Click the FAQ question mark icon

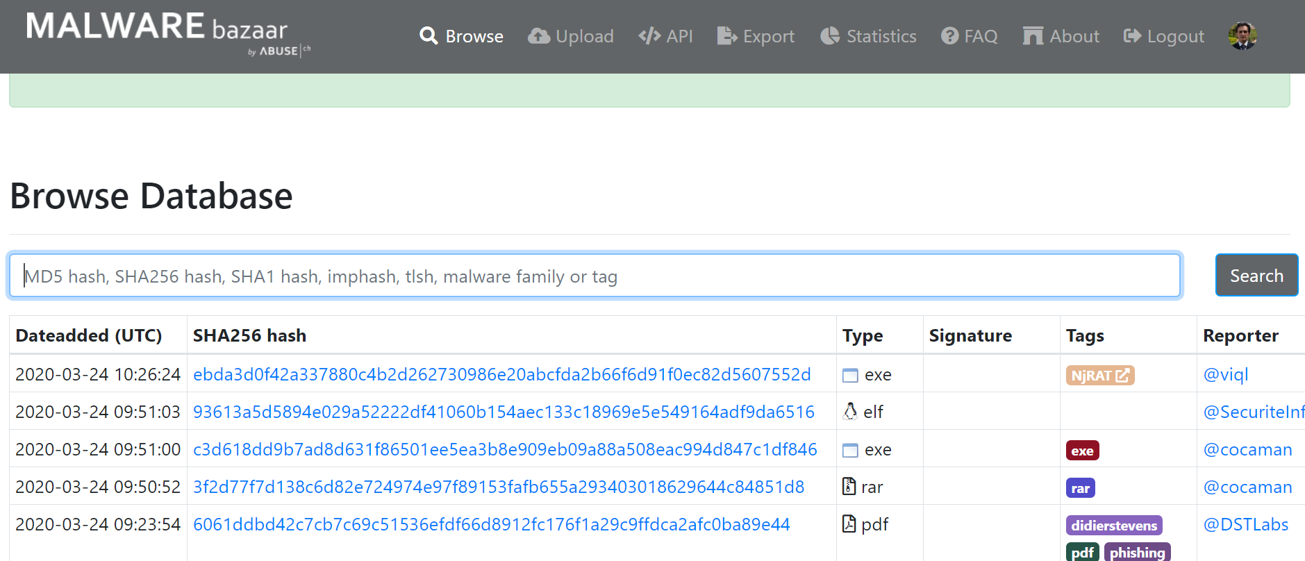coord(949,36)
